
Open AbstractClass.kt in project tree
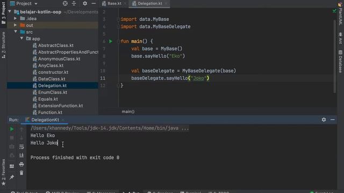(56, 46)
